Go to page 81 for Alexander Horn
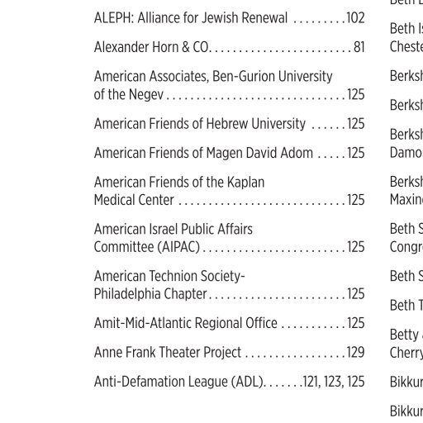Viewport: 423px width, 423px height. pos(359,47)
